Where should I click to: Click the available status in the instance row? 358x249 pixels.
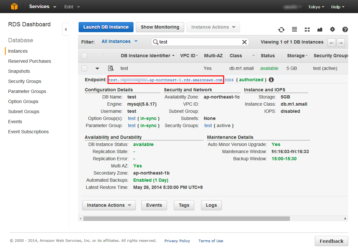[269, 68]
